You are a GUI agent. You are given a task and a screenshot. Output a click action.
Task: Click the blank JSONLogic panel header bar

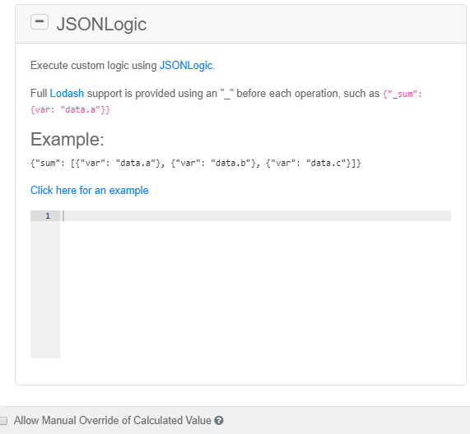click(x=305, y=24)
